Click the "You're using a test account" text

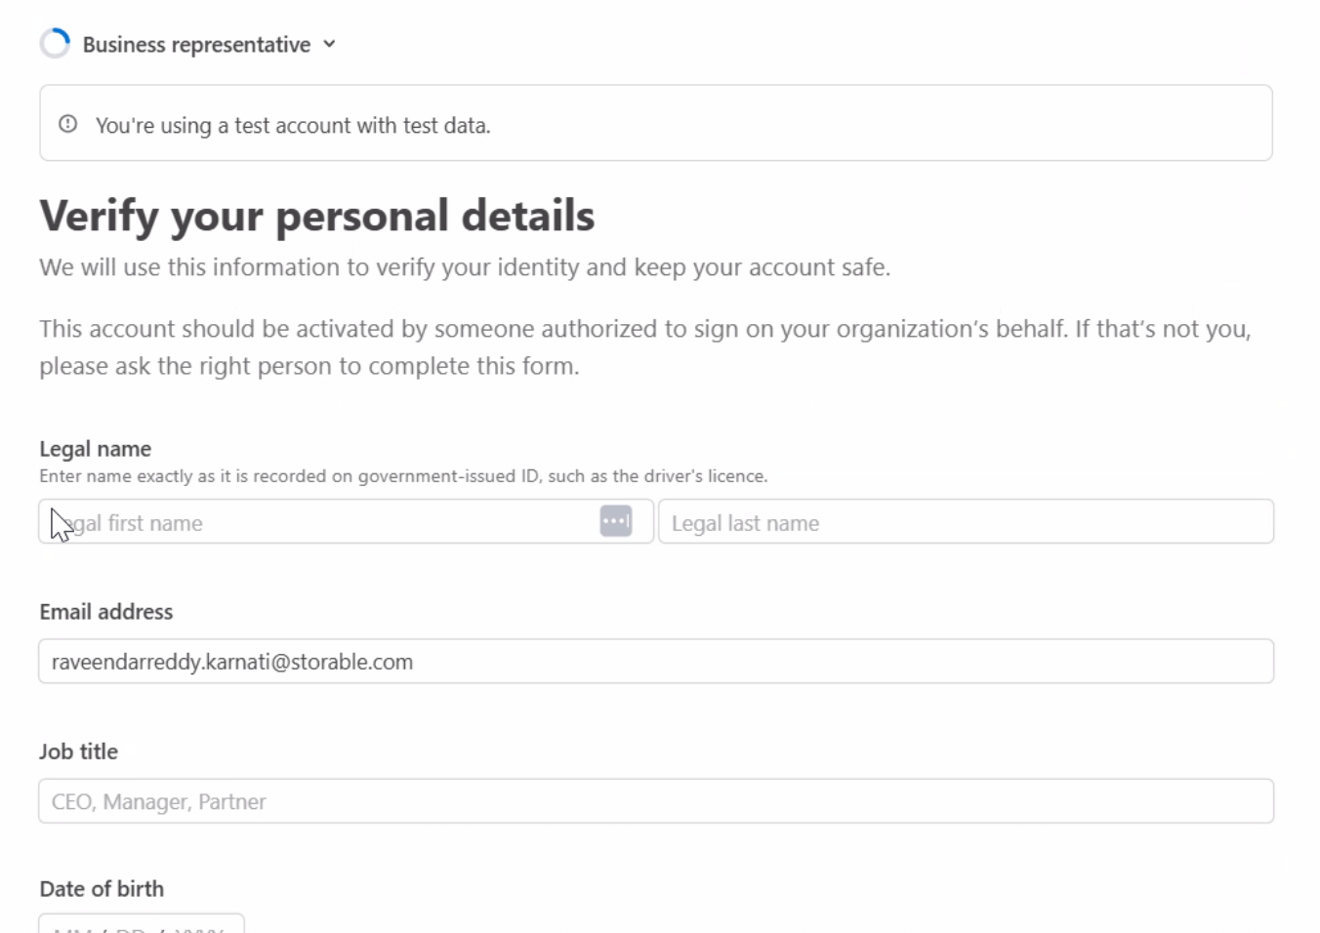[293, 126]
